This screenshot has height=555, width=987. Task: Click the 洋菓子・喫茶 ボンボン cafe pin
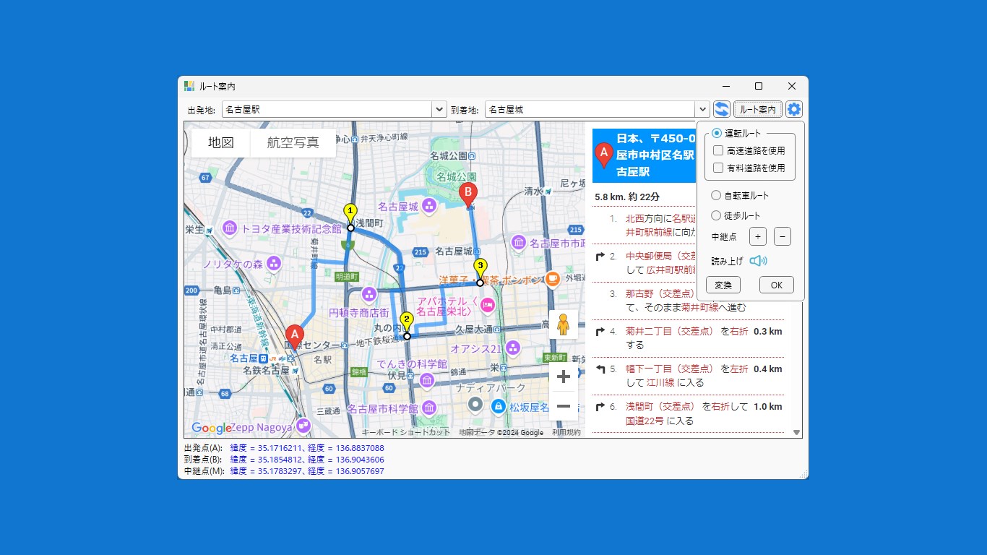(x=553, y=278)
